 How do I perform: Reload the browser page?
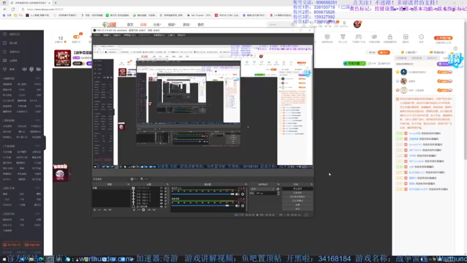pos(13,9)
